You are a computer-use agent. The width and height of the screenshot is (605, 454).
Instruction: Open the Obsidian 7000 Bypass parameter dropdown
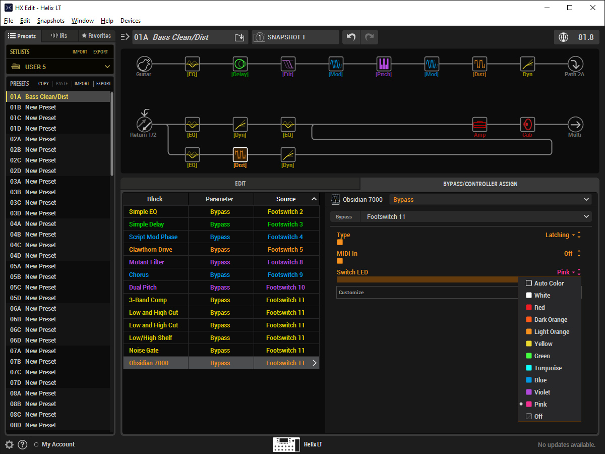[491, 200]
